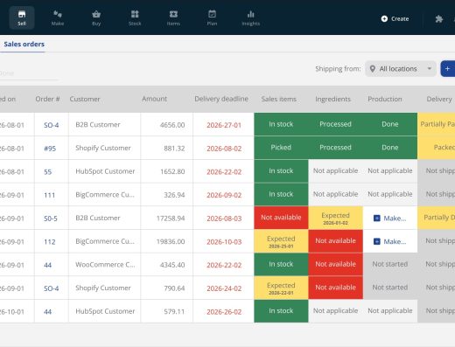This screenshot has width=455, height=347.
Task: Click Production column header
Action: coord(385,99)
